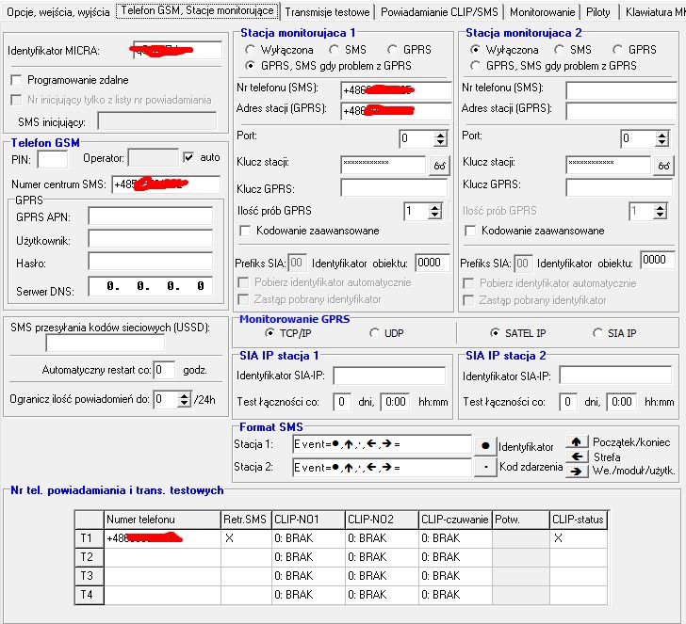Click Nr telefonu (SMS) field for Stacja 2
This screenshot has height=624, width=686.
(621, 90)
